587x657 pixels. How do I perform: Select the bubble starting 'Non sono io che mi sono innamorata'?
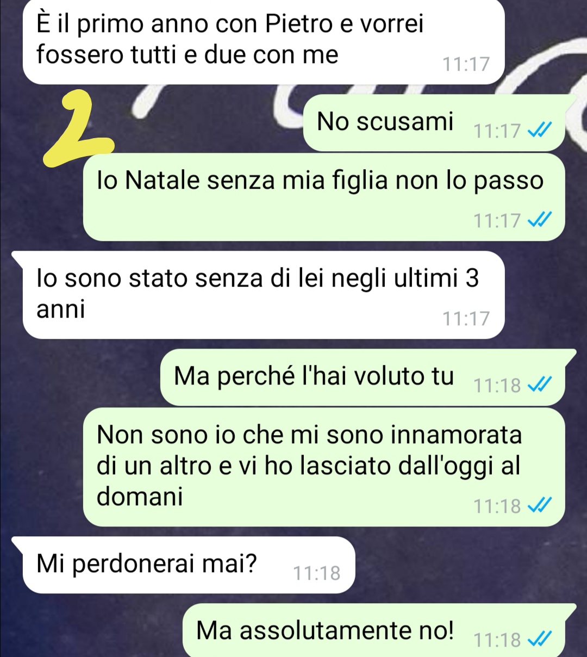pyautogui.click(x=324, y=467)
